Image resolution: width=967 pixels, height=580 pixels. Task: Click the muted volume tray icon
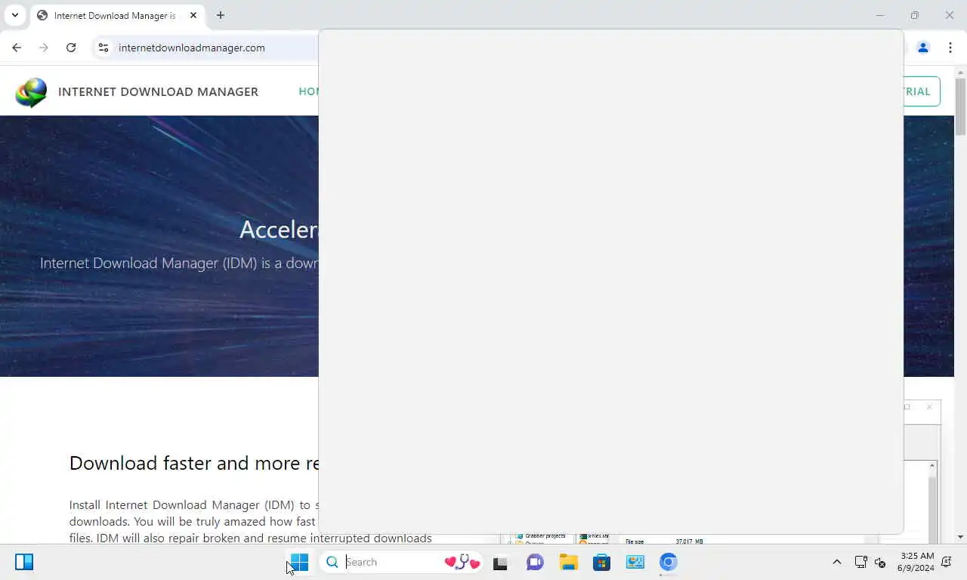pyautogui.click(x=879, y=562)
